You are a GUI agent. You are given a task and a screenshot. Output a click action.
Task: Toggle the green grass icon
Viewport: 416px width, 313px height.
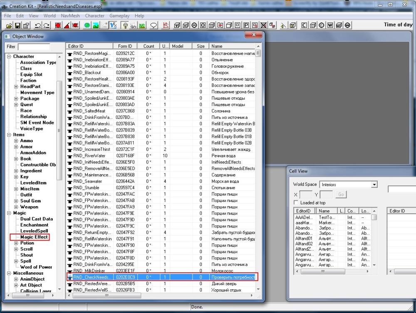pos(142,25)
